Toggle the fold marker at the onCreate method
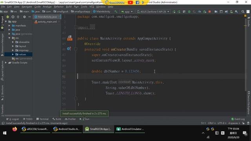Viewport: 251px width, 141px height. tap(76, 49)
